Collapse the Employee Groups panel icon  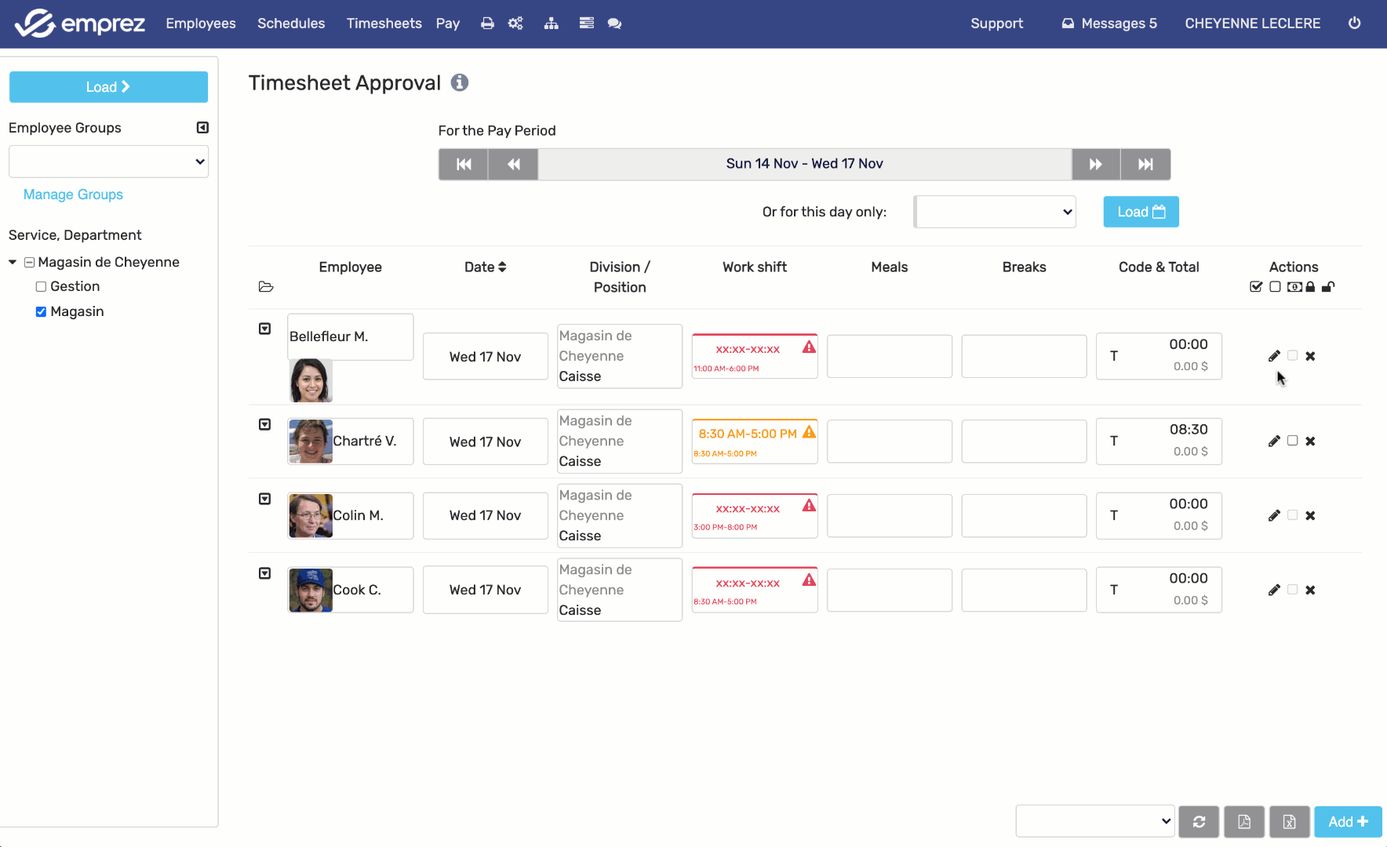click(202, 128)
